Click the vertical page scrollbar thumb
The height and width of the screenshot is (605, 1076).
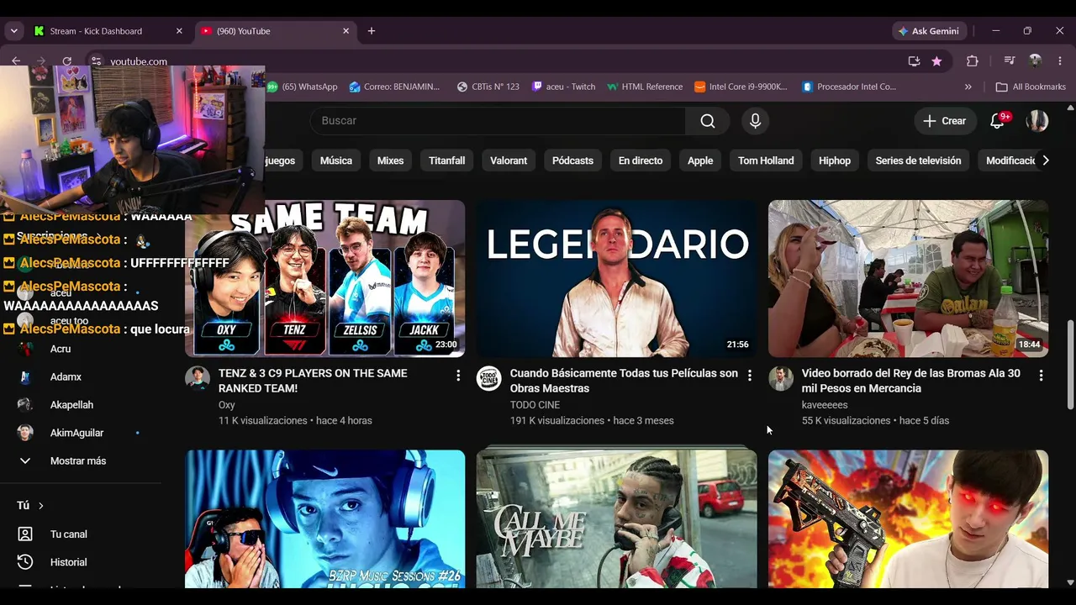tap(1070, 363)
